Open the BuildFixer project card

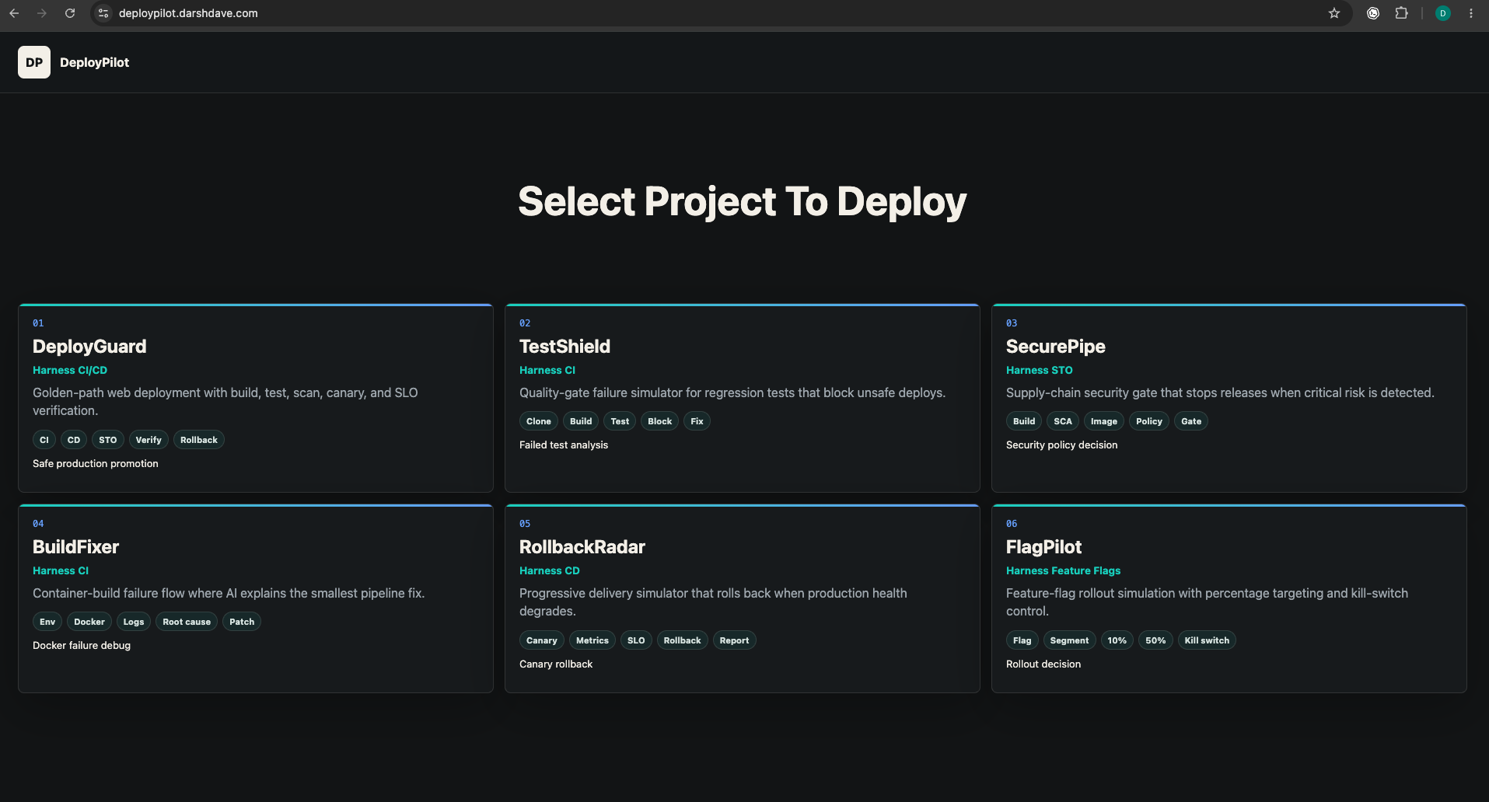pyautogui.click(x=256, y=598)
